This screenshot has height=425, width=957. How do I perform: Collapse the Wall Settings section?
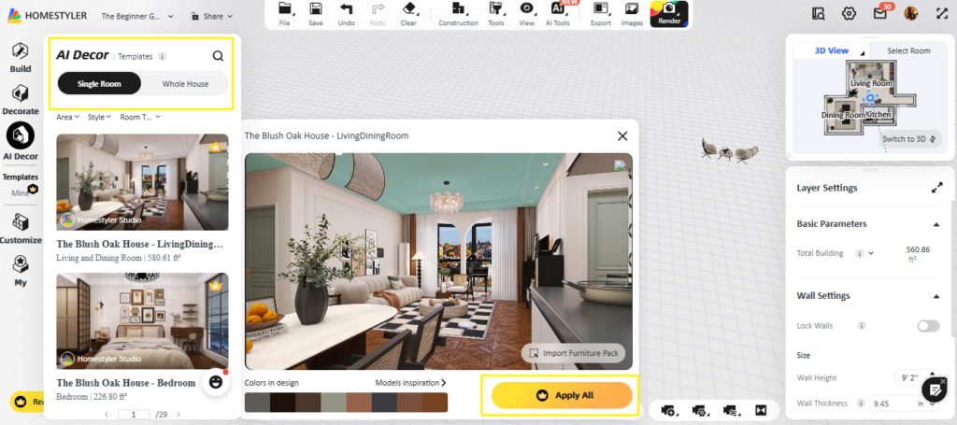pos(936,296)
